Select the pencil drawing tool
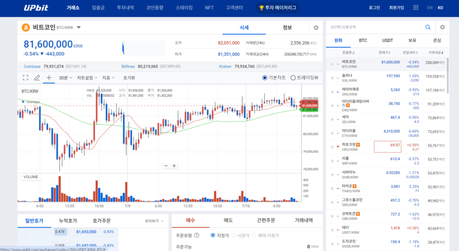Screen dimensions: 459x251 tap(37, 78)
